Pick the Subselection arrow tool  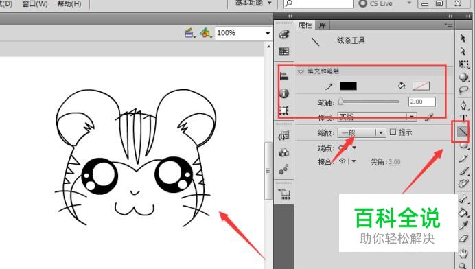click(x=463, y=51)
